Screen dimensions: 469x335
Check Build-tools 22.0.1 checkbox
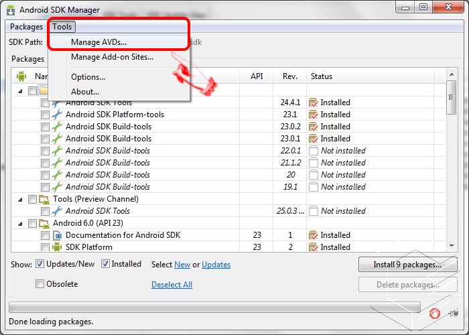[x=45, y=151]
